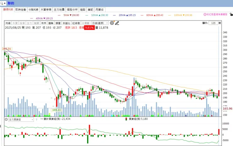Click the 20MA ▲195.15 value

point(127,15)
